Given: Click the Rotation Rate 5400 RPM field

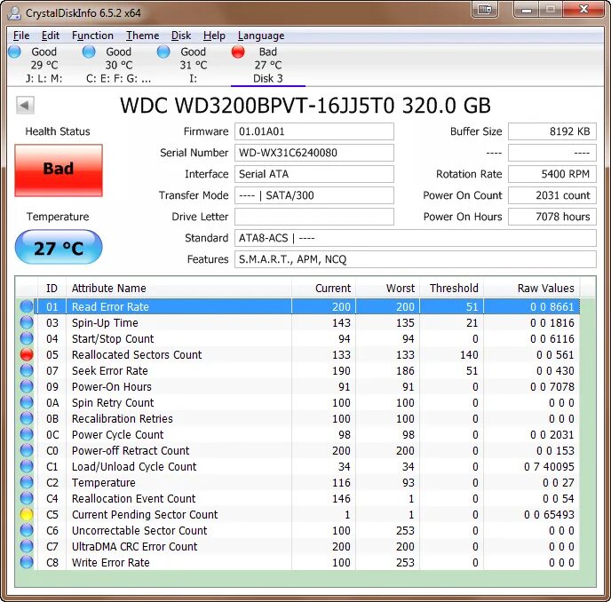Looking at the screenshot, I should [x=552, y=174].
